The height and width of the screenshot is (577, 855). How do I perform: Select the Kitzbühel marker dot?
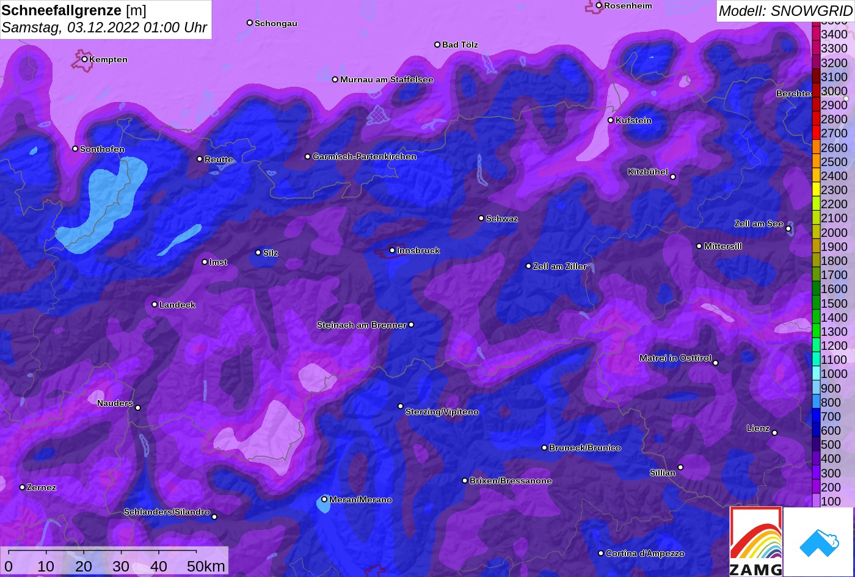(673, 177)
